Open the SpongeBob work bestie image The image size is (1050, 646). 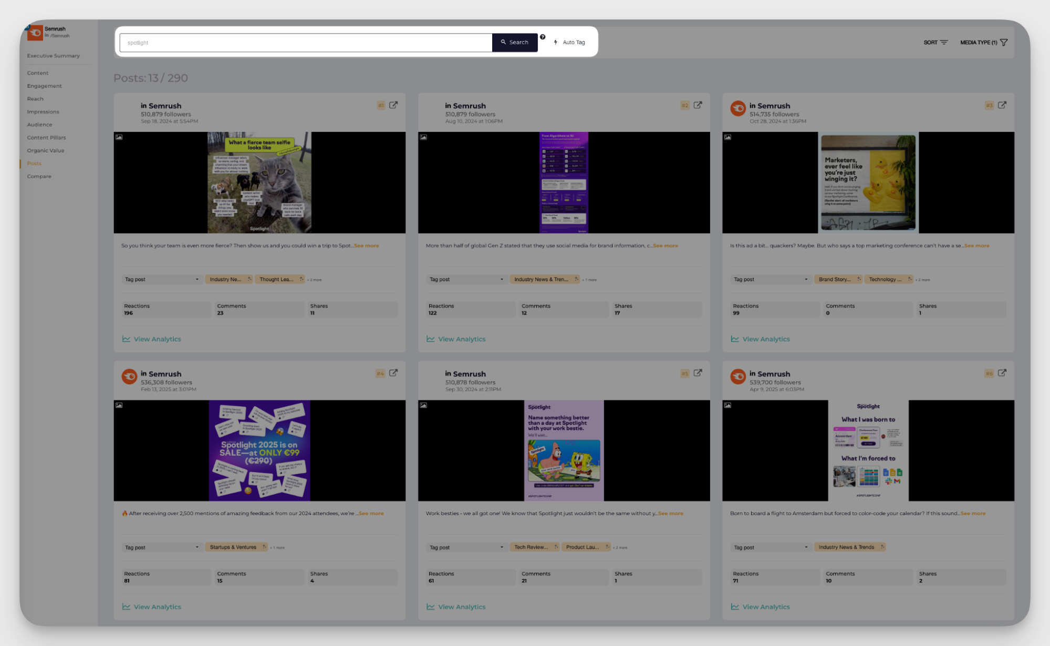pos(564,450)
